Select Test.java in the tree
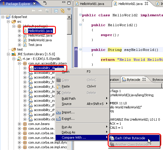The height and width of the screenshot is (150, 163). [x=35, y=45]
